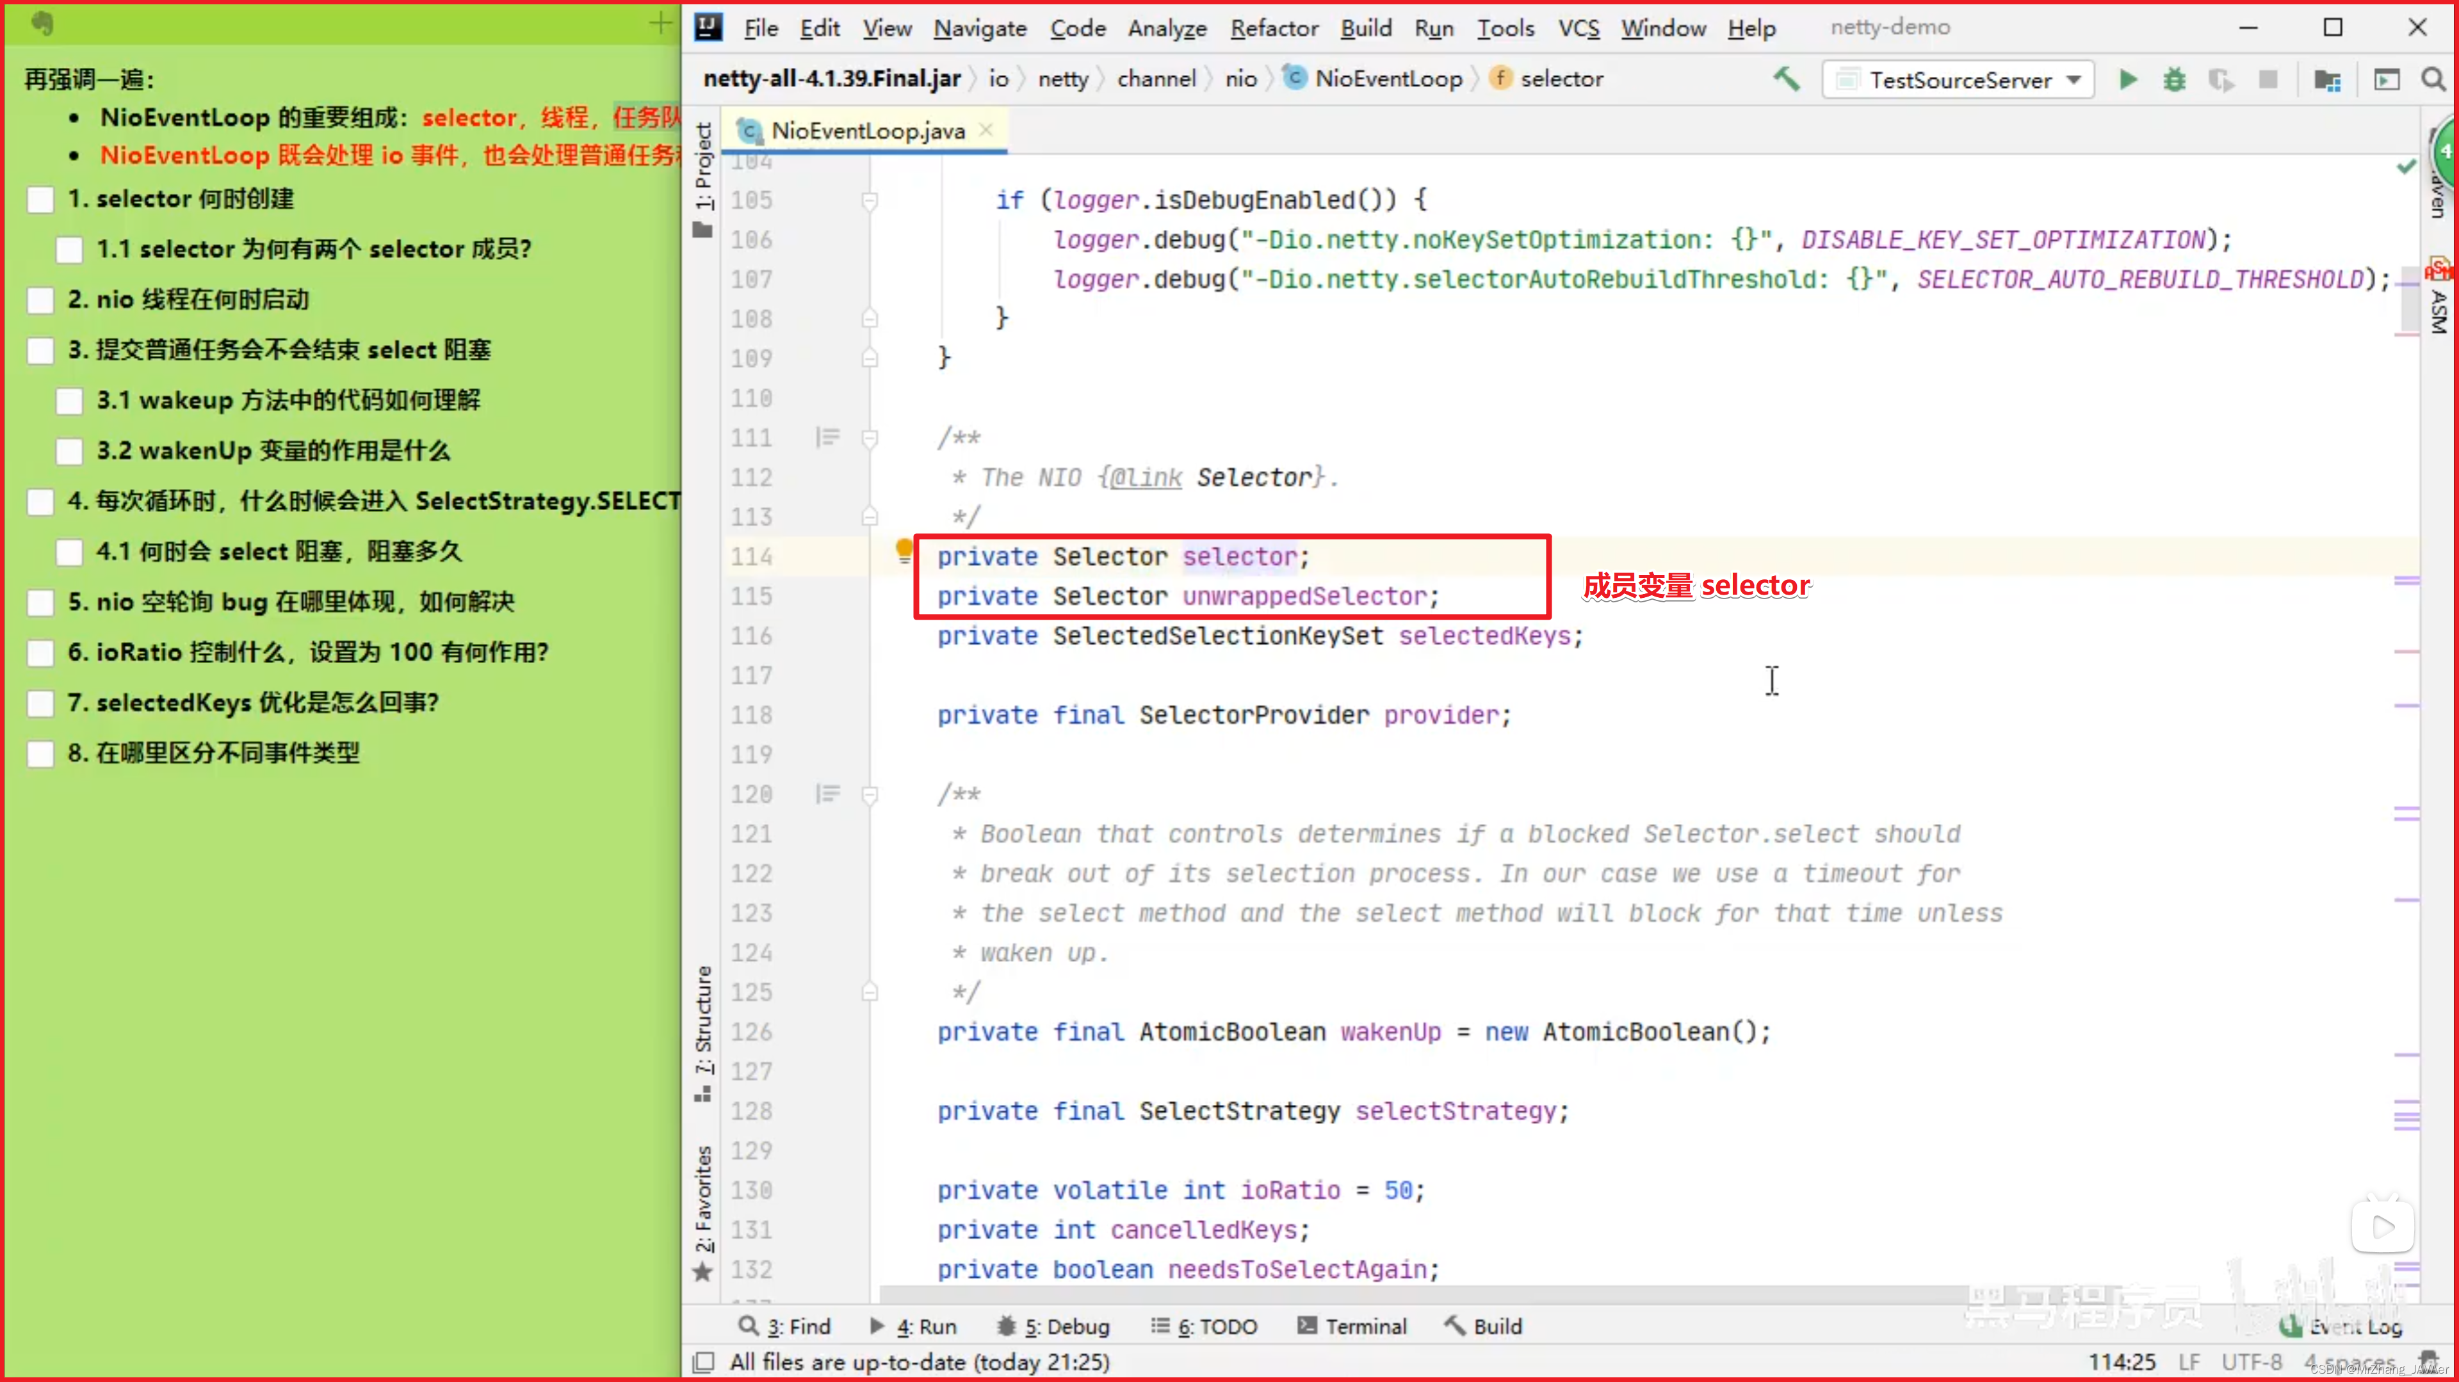The image size is (2459, 1382).
Task: Click the Run with Coverage icon
Action: (x=2221, y=79)
